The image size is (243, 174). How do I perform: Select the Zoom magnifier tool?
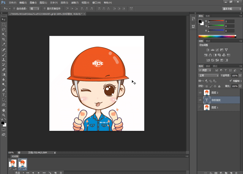pos(4,115)
